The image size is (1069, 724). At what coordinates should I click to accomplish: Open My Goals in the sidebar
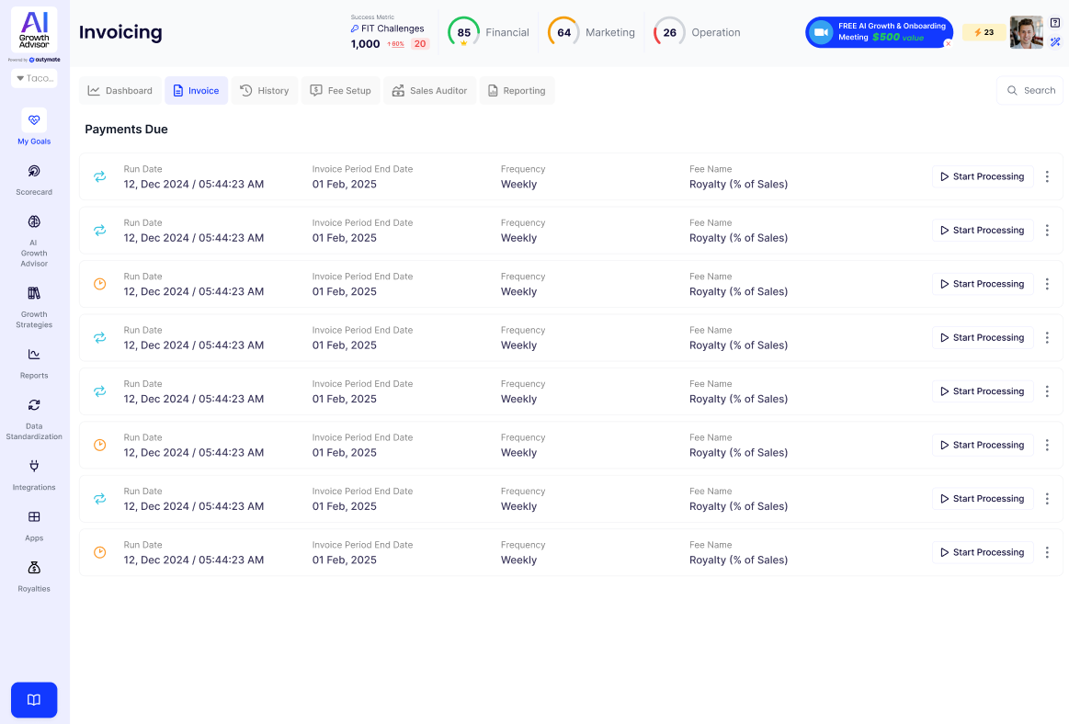[34, 120]
